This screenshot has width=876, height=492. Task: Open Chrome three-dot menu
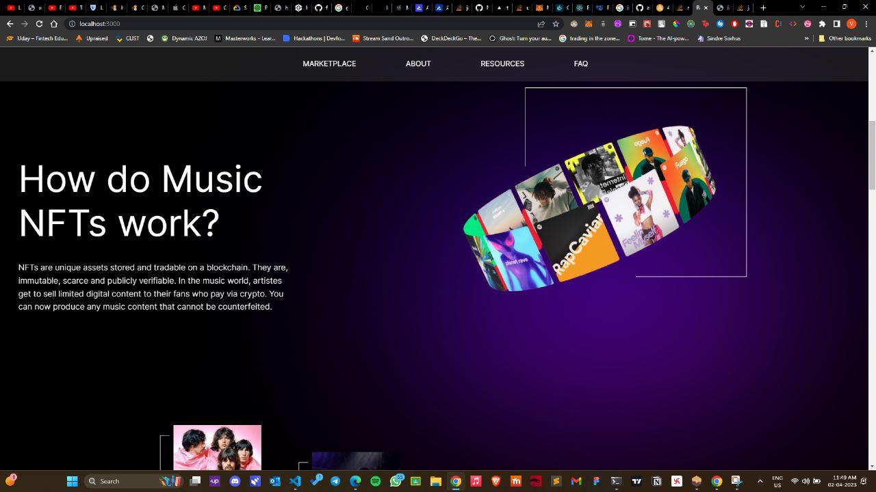(866, 24)
